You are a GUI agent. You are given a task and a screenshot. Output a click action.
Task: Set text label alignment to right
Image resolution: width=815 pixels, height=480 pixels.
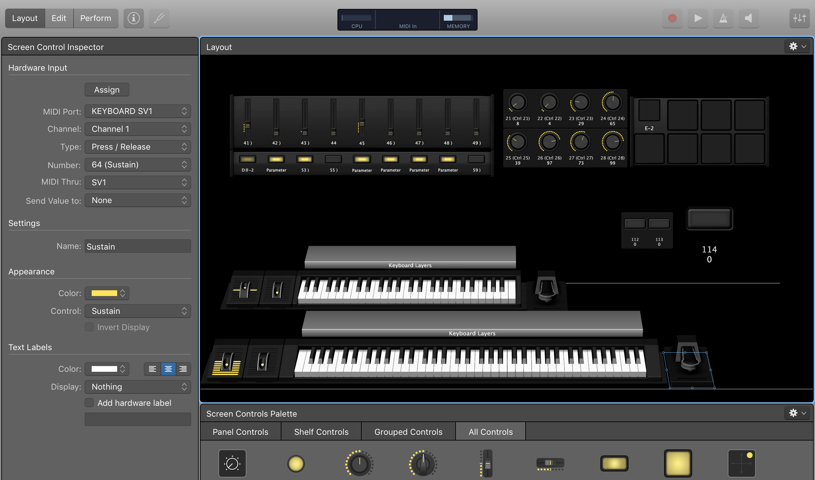[183, 369]
